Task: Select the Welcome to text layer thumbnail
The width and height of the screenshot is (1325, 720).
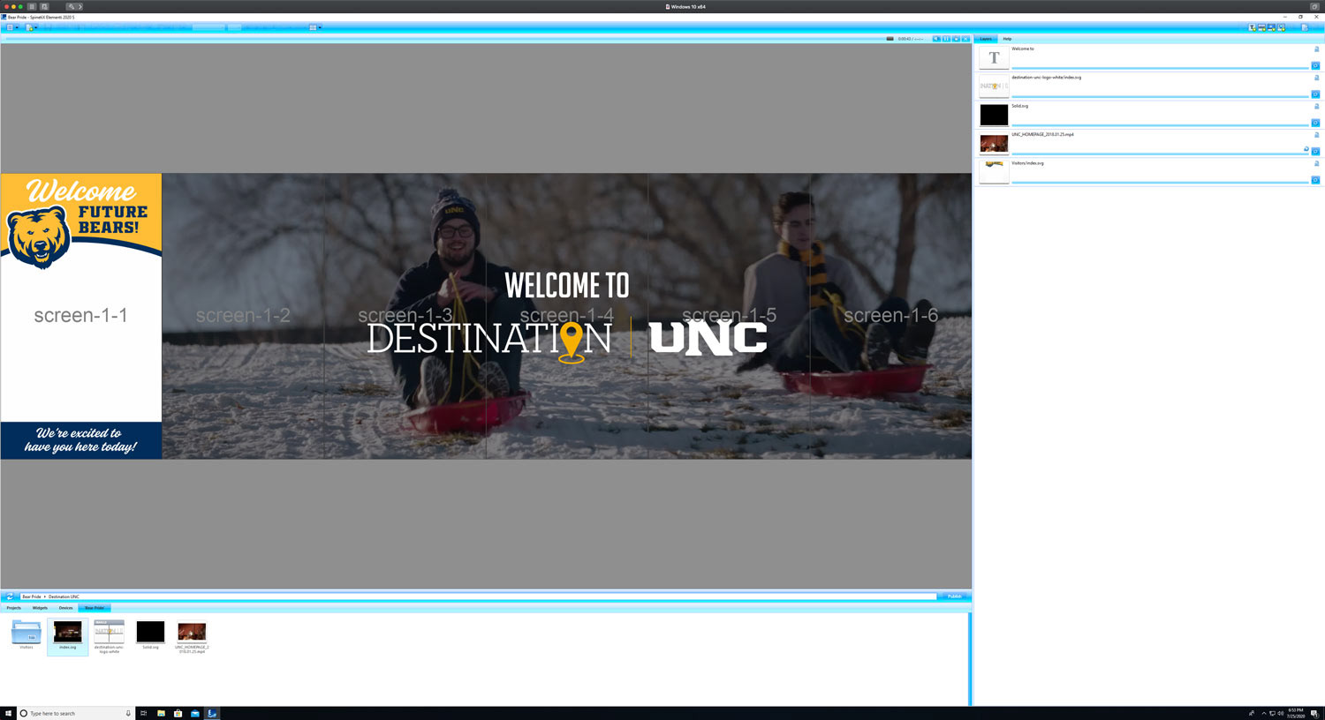Action: tap(994, 58)
